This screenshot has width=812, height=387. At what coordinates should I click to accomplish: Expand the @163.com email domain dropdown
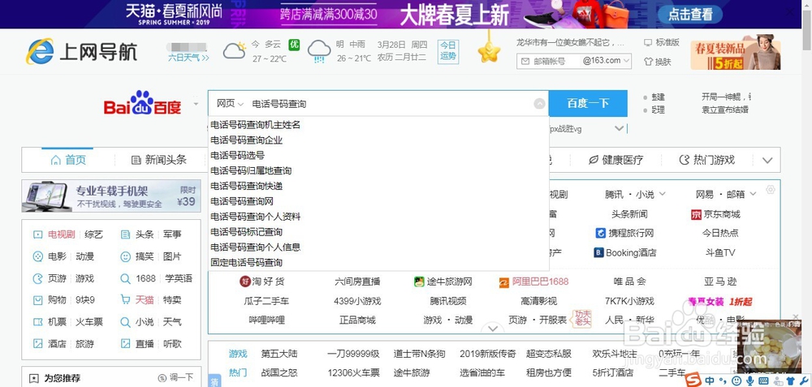pyautogui.click(x=628, y=61)
